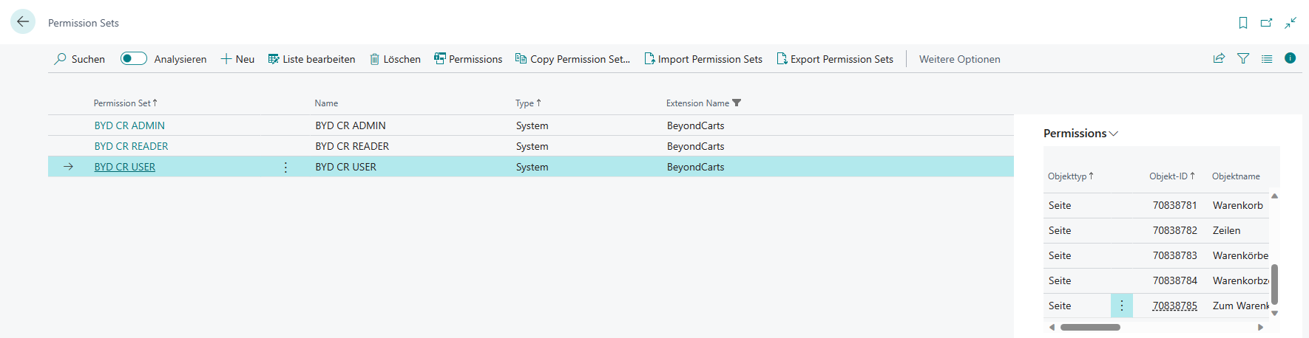Click the bookmark icon
The image size is (1309, 338).
(1243, 23)
